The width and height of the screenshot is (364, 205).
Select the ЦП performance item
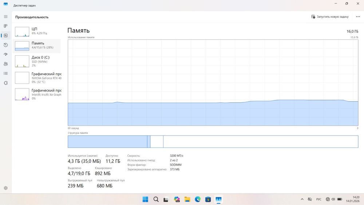click(x=37, y=32)
